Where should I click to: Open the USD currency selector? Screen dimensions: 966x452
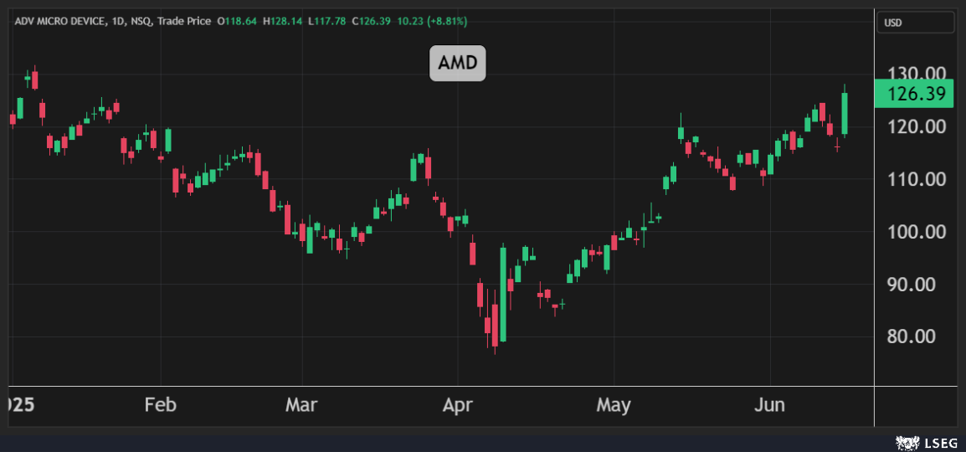[x=915, y=23]
